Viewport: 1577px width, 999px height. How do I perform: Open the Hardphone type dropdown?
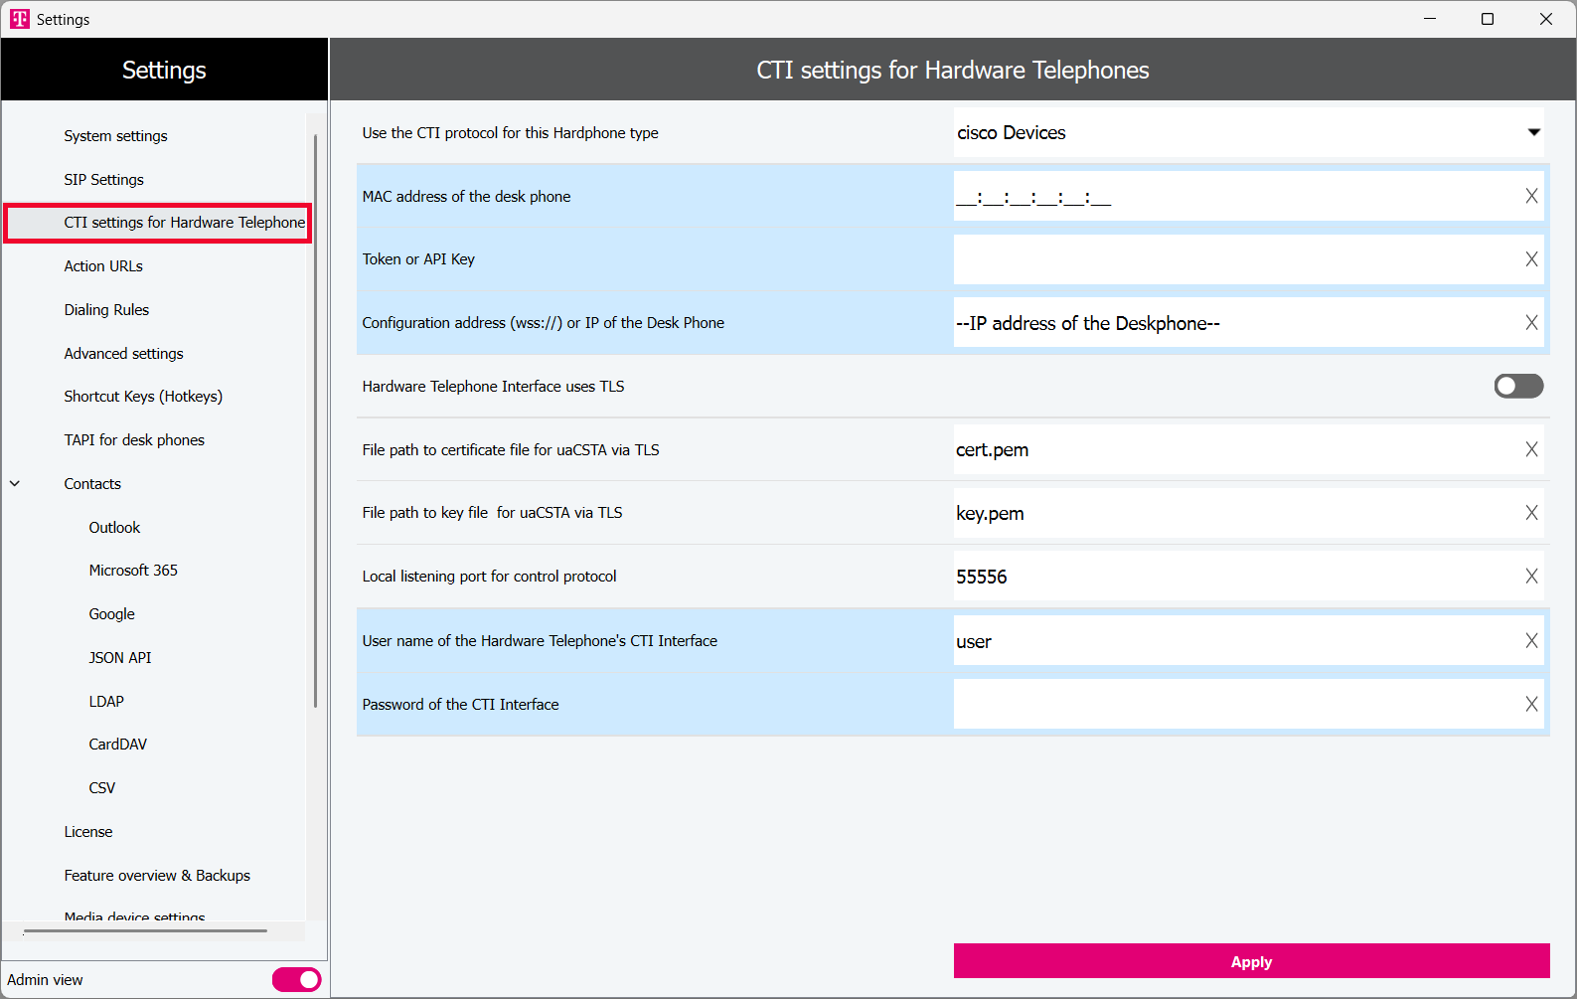point(1533,132)
